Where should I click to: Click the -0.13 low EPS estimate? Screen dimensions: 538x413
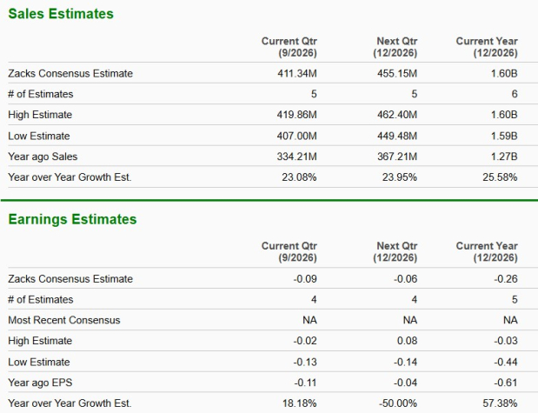pos(305,362)
